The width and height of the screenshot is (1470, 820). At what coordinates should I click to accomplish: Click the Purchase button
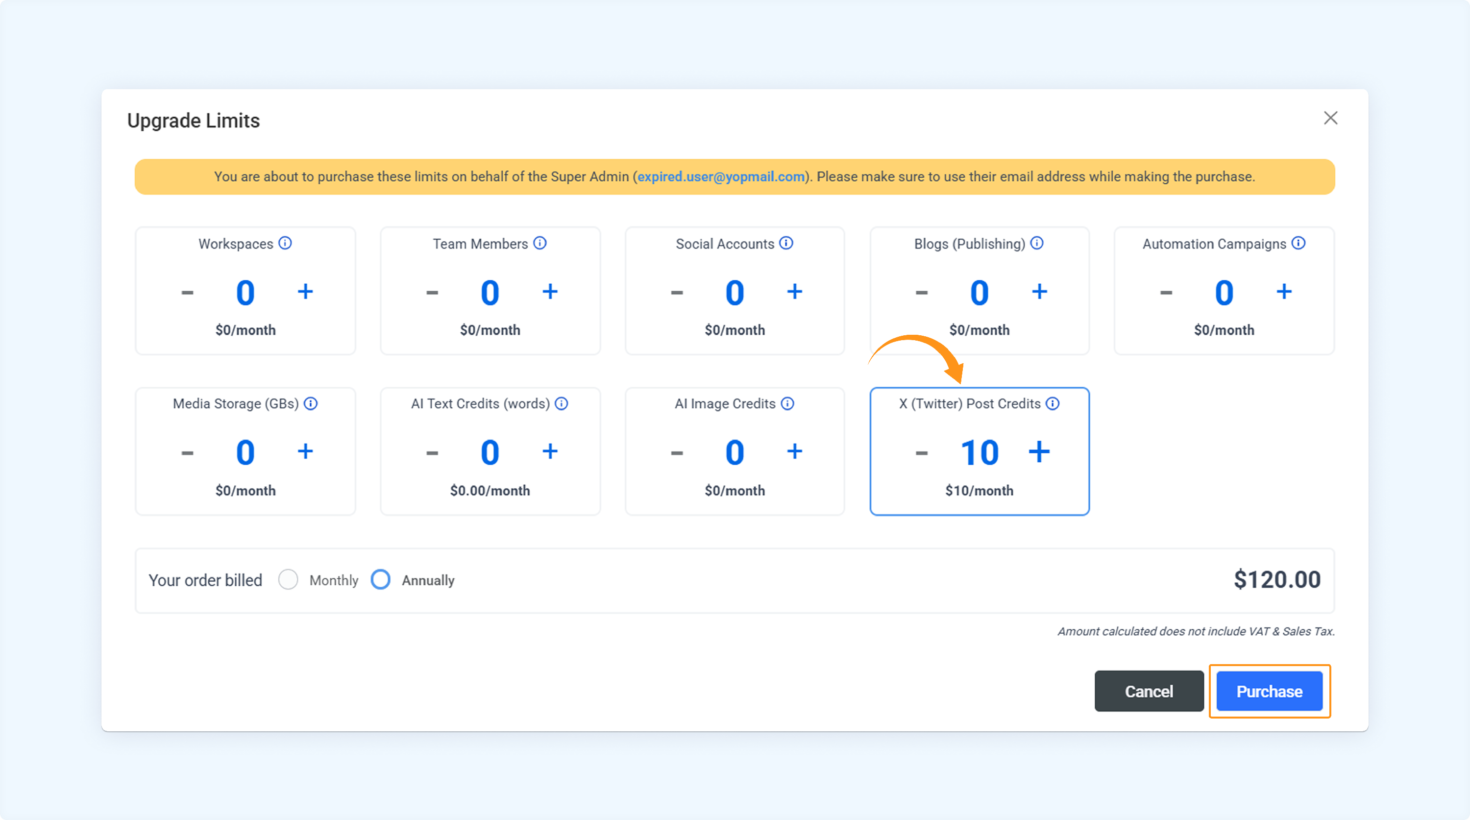[x=1270, y=691]
